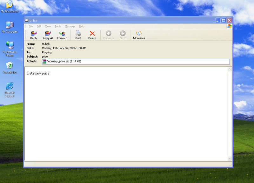
Task: Open the View menu
Action: 48,26
